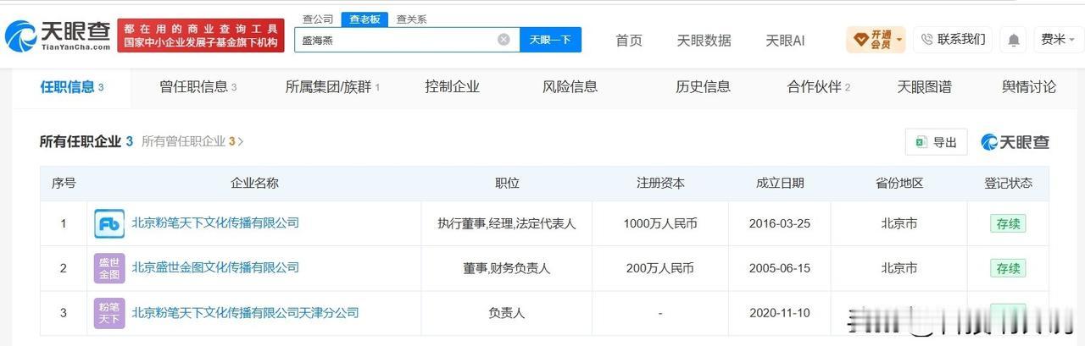
Task: Open the 合作伙伴 tab
Action: [x=818, y=87]
